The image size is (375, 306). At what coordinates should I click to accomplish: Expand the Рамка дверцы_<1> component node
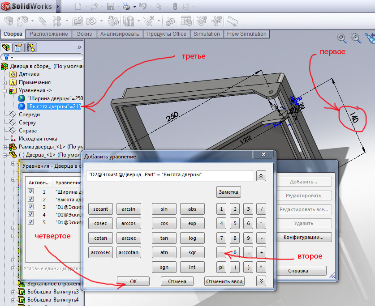[x=5, y=147]
